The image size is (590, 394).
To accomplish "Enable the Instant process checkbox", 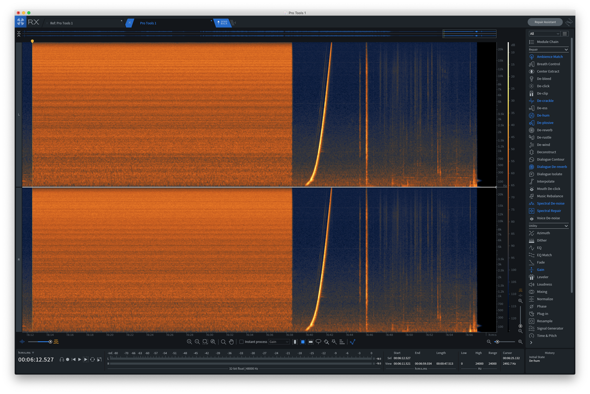I will [x=242, y=342].
